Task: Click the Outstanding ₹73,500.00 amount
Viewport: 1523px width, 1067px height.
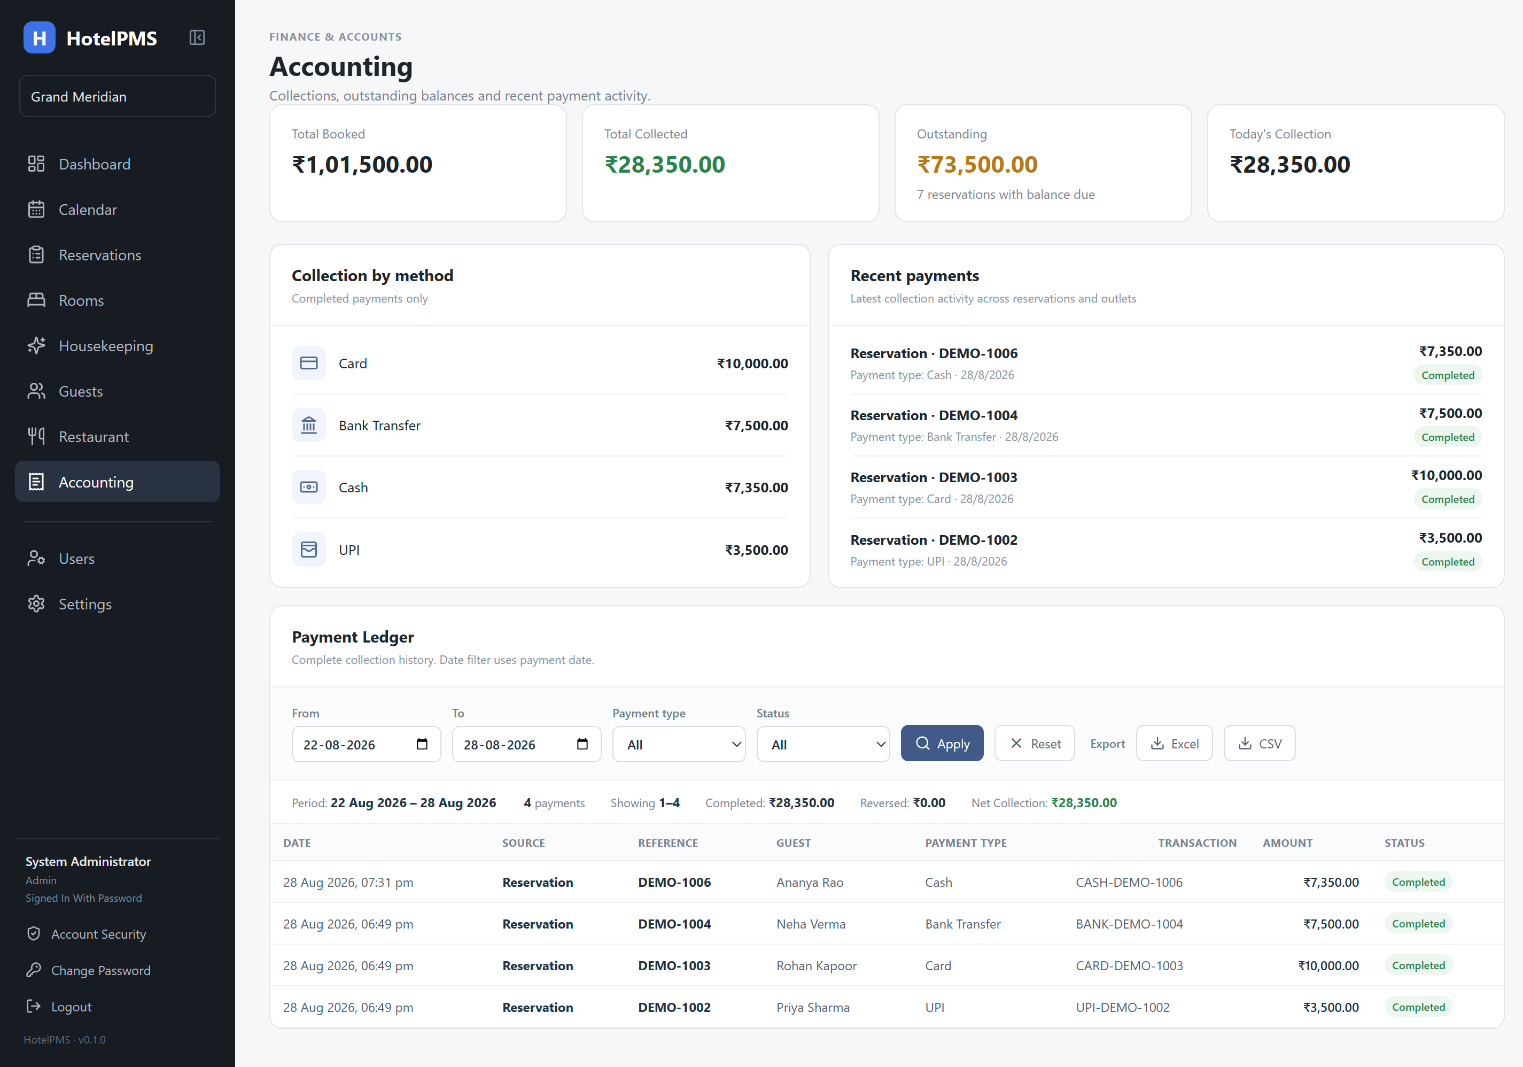Action: pos(977,164)
